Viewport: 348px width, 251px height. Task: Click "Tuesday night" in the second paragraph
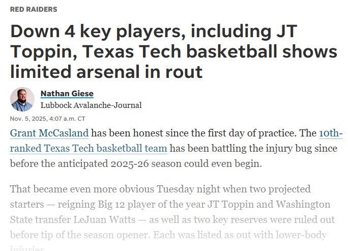click(185, 189)
